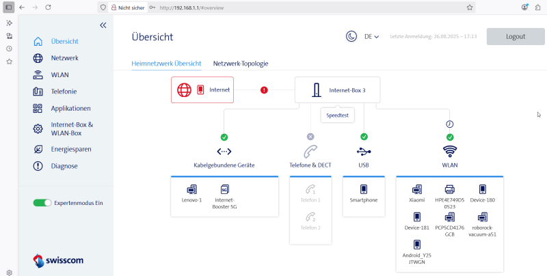Collapse the left sidebar with double chevron
Image resolution: width=547 pixels, height=276 pixels.
point(103,25)
